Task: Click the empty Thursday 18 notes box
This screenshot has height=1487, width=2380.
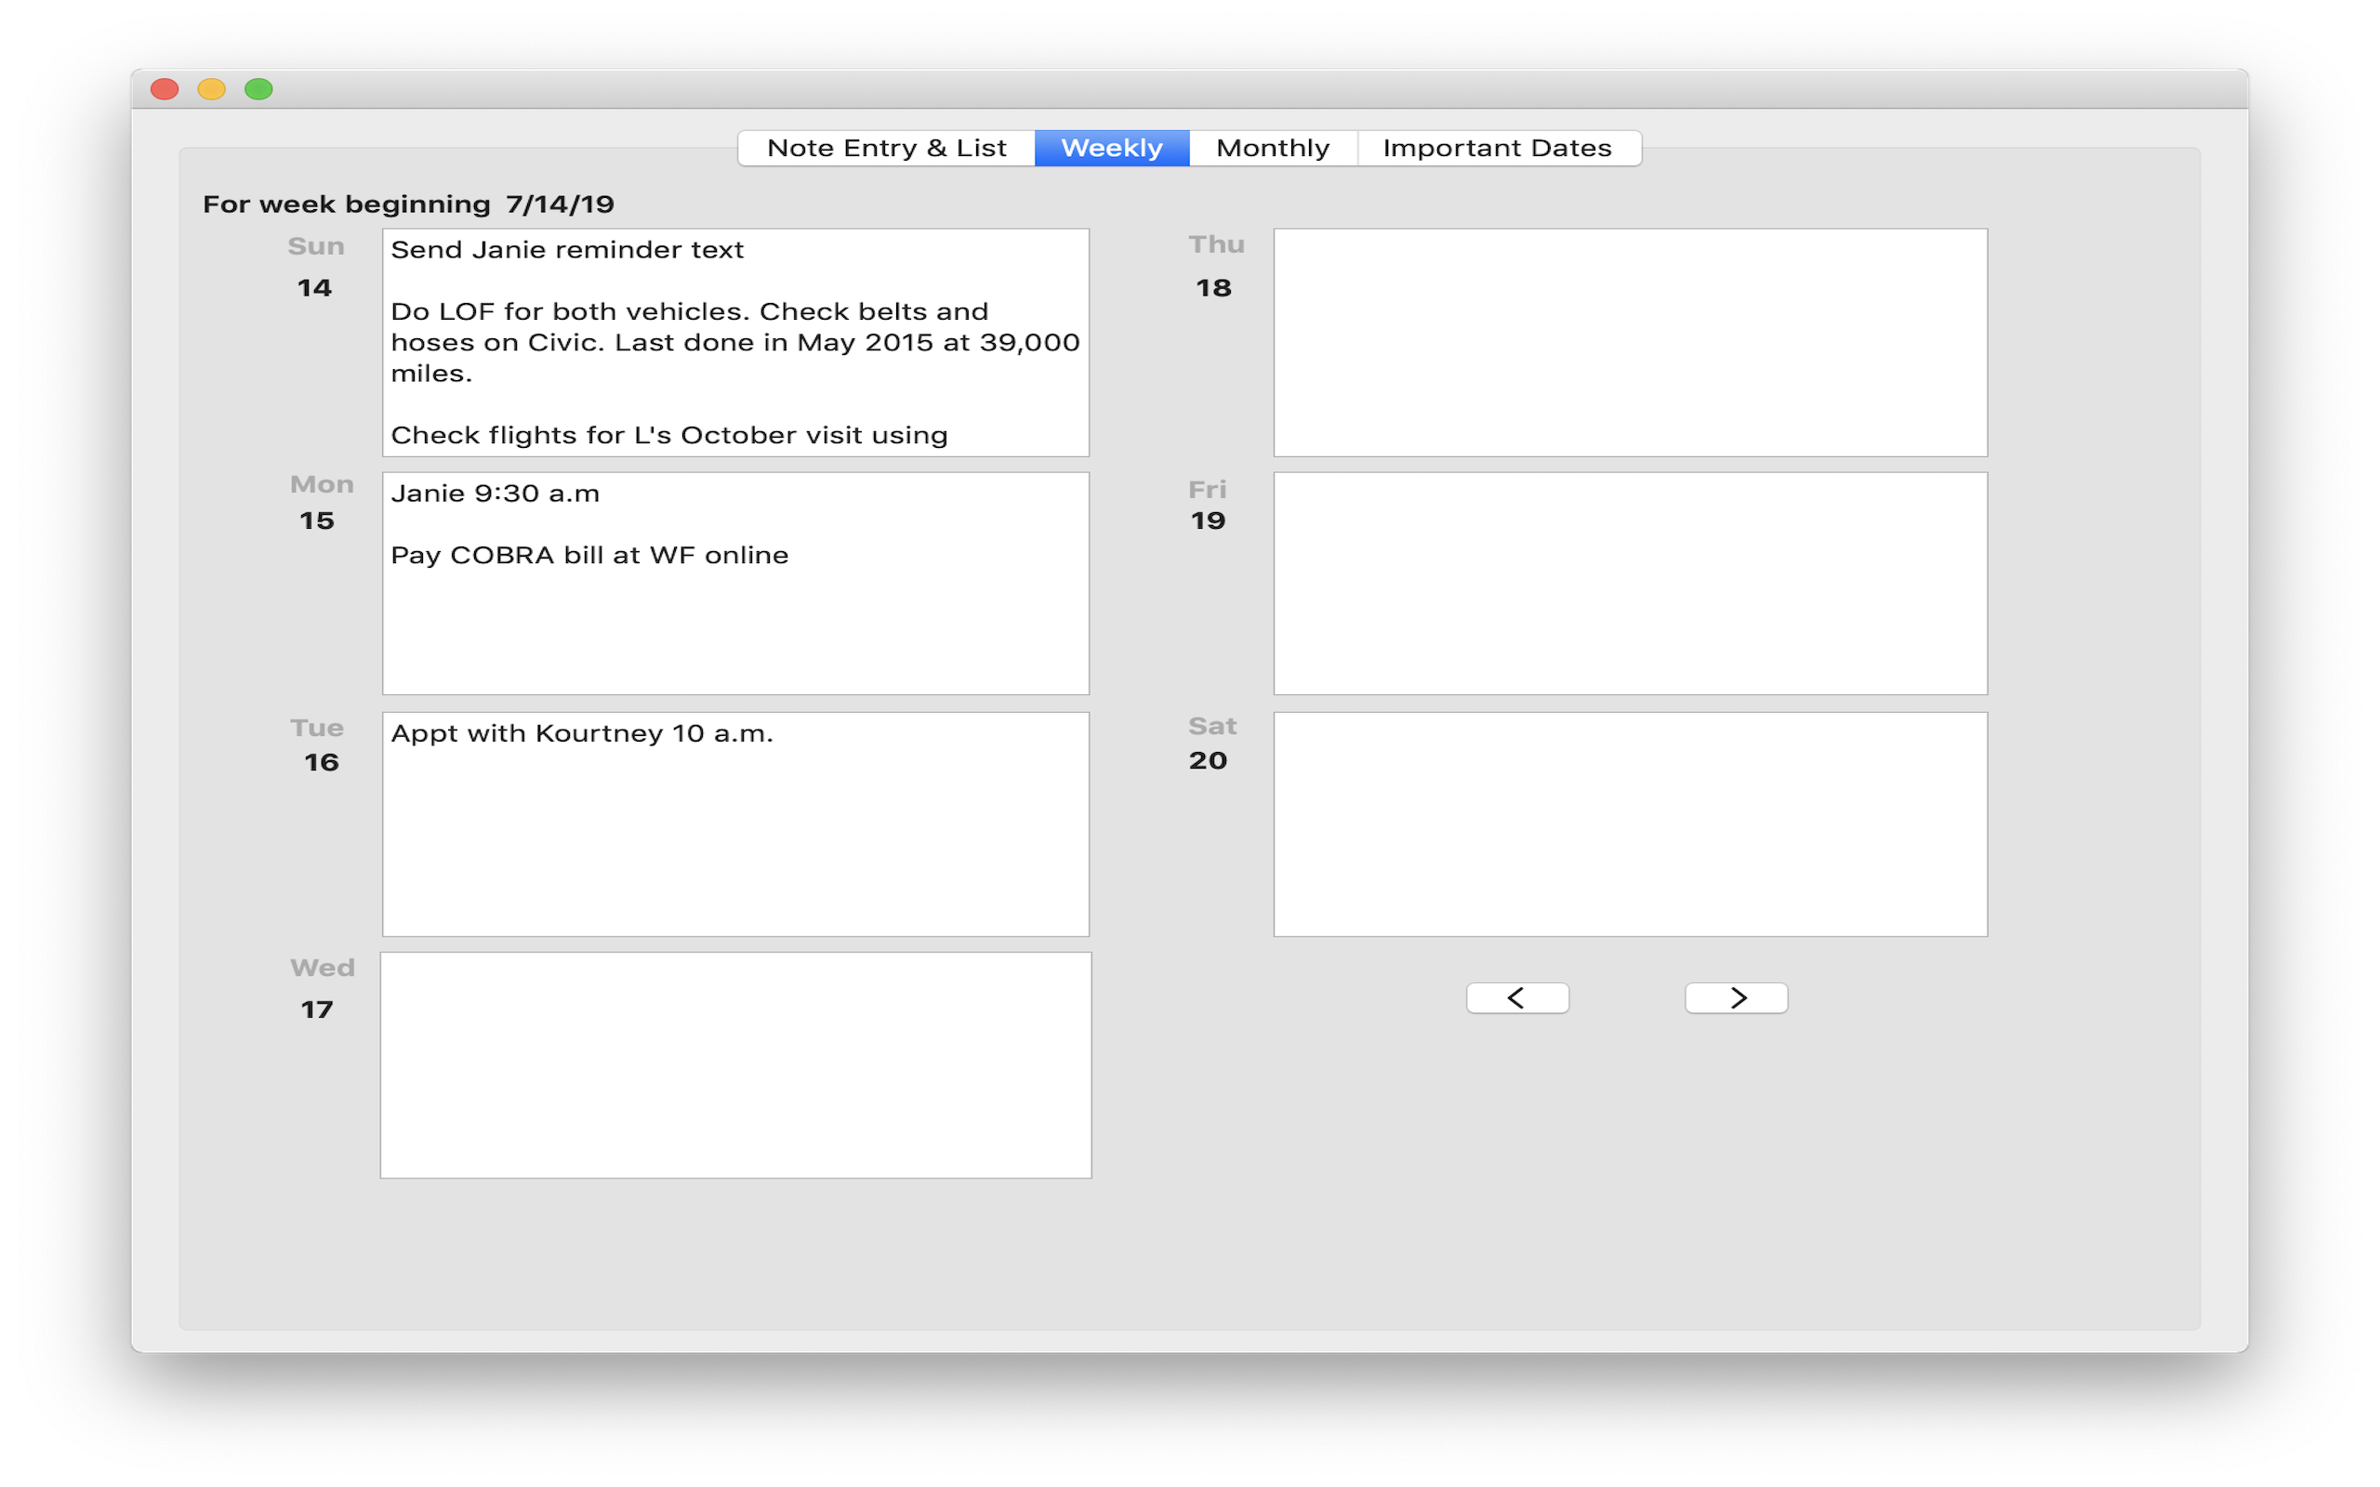Action: tap(1630, 342)
